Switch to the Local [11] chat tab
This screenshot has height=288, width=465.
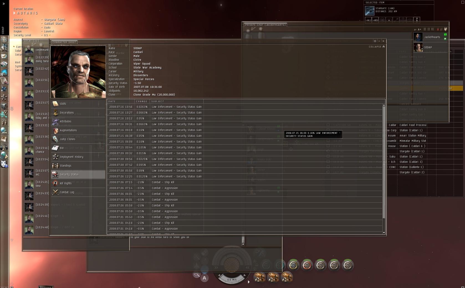tap(32, 41)
